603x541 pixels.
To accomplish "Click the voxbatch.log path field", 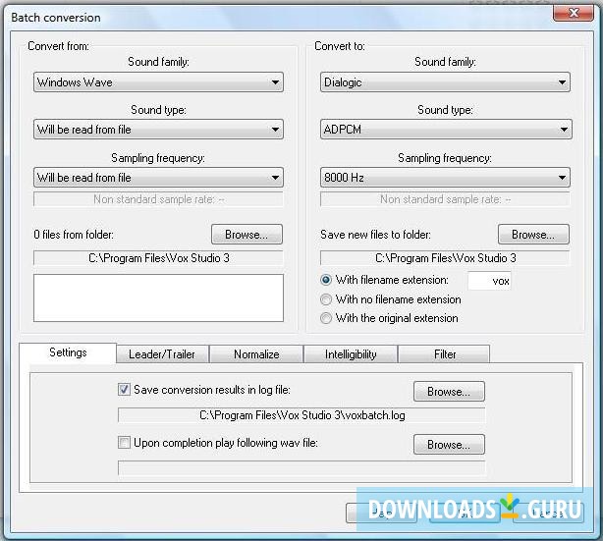I will [x=301, y=415].
